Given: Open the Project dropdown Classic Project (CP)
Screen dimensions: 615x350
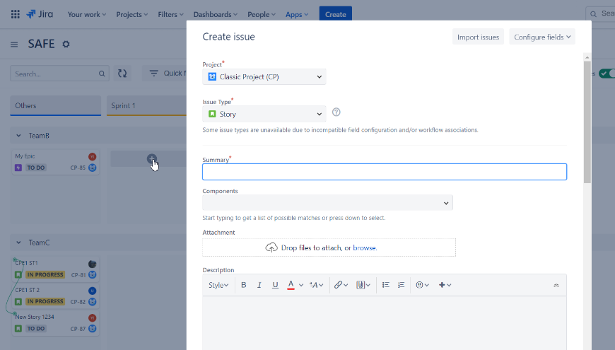Looking at the screenshot, I should (x=264, y=77).
